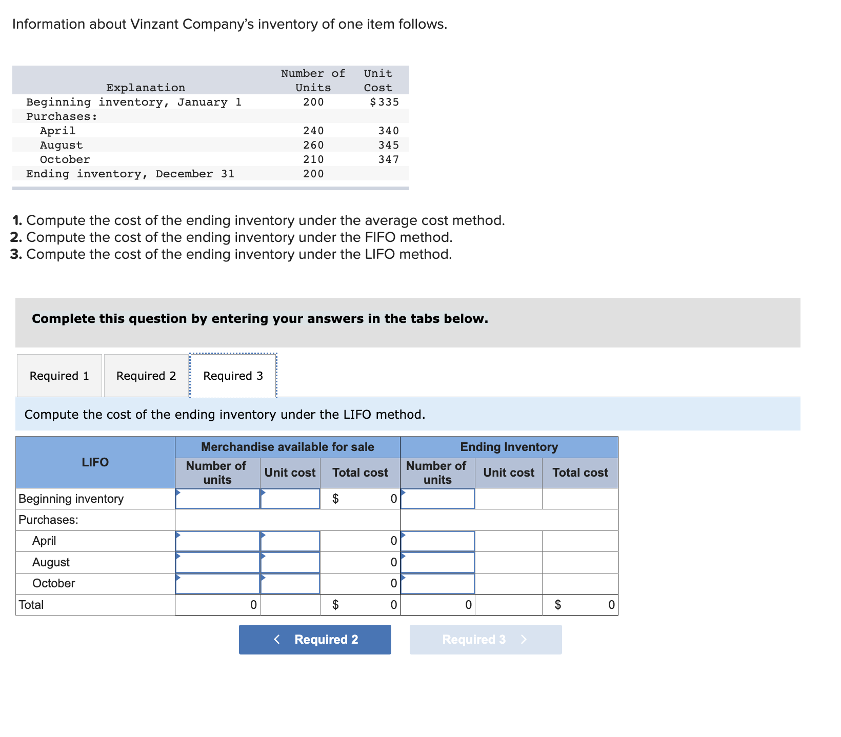
Task: Click the 340 April unit cost value
Action: pyautogui.click(x=389, y=131)
